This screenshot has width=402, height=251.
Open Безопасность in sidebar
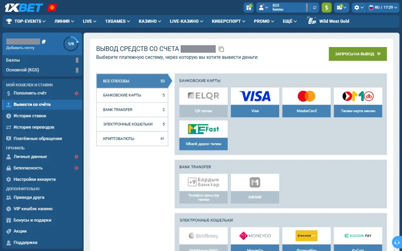pyautogui.click(x=42, y=168)
